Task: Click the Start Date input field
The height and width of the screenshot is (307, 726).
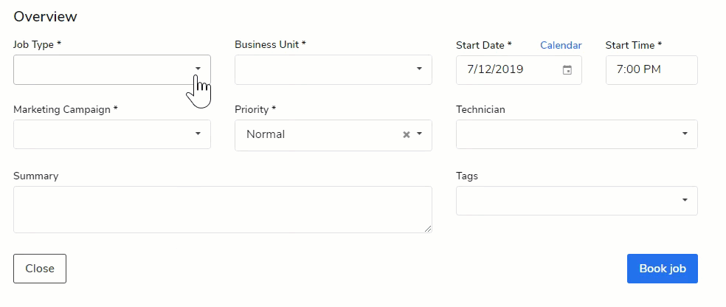Action: tap(509, 70)
